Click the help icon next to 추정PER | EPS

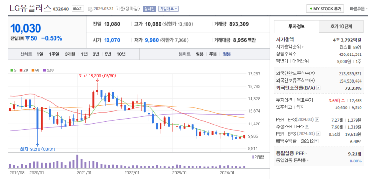307,126
